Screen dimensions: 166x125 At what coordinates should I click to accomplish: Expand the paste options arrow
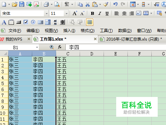(100, 5)
